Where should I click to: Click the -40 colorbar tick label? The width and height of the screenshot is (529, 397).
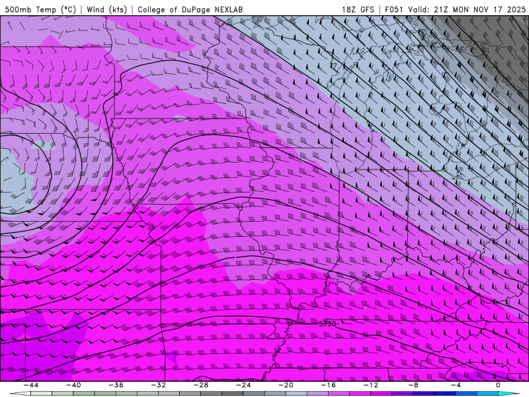coord(73,385)
